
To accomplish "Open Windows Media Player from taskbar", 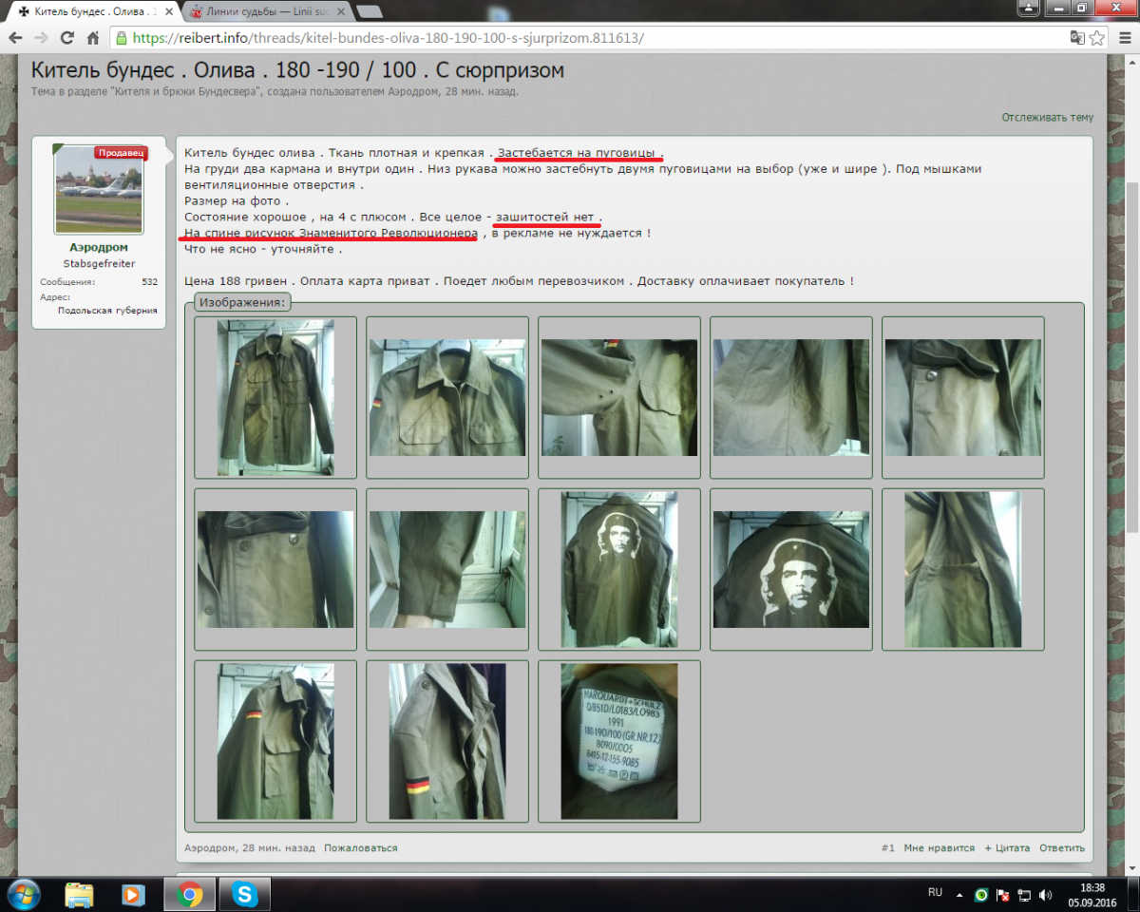I will tap(133, 894).
